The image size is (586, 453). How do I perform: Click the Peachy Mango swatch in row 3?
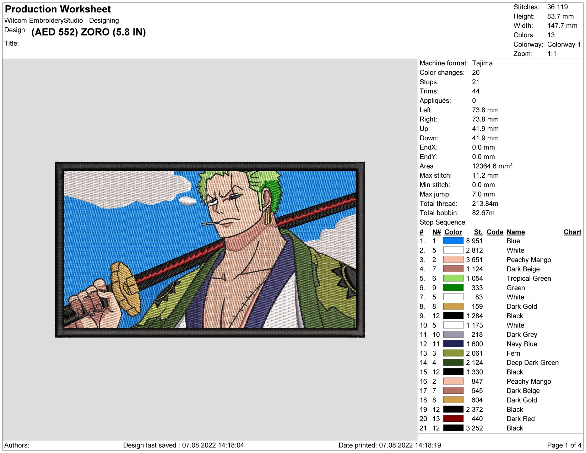point(453,260)
